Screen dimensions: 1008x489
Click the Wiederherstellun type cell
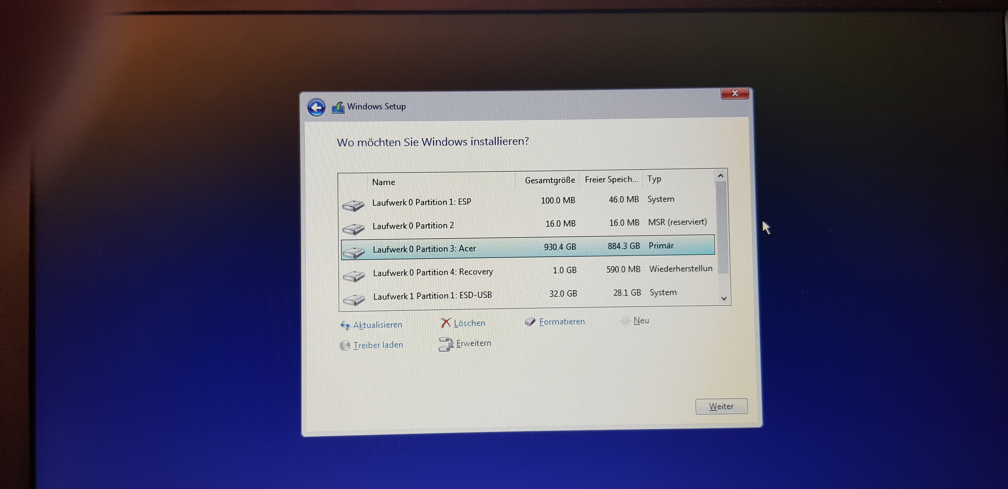pyautogui.click(x=681, y=269)
